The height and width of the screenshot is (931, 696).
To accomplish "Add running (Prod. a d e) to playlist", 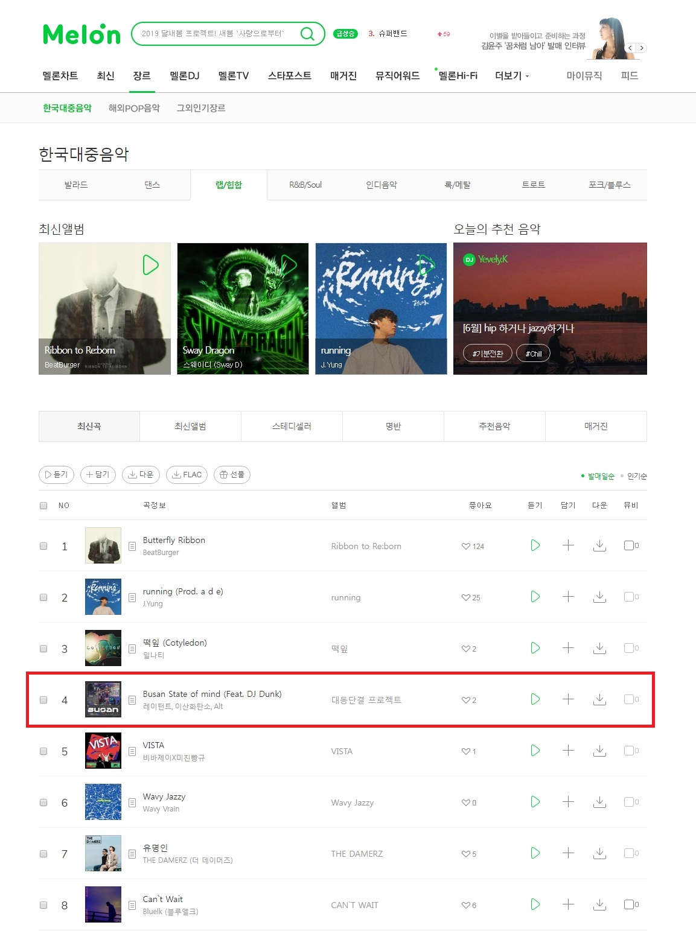I will point(568,597).
